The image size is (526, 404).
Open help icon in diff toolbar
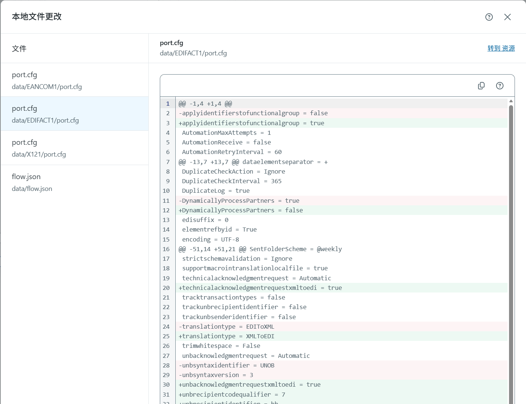click(500, 86)
